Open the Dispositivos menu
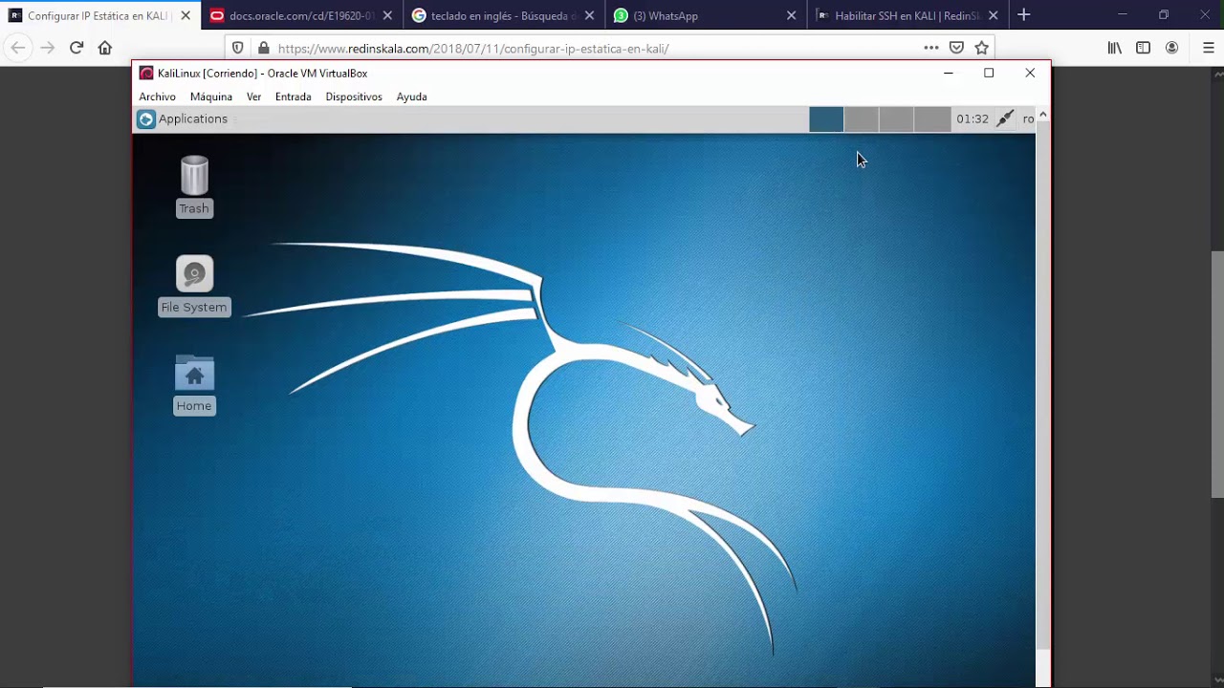 (x=354, y=97)
